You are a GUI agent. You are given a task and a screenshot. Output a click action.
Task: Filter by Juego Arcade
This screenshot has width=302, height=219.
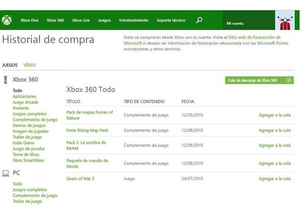[25, 102]
